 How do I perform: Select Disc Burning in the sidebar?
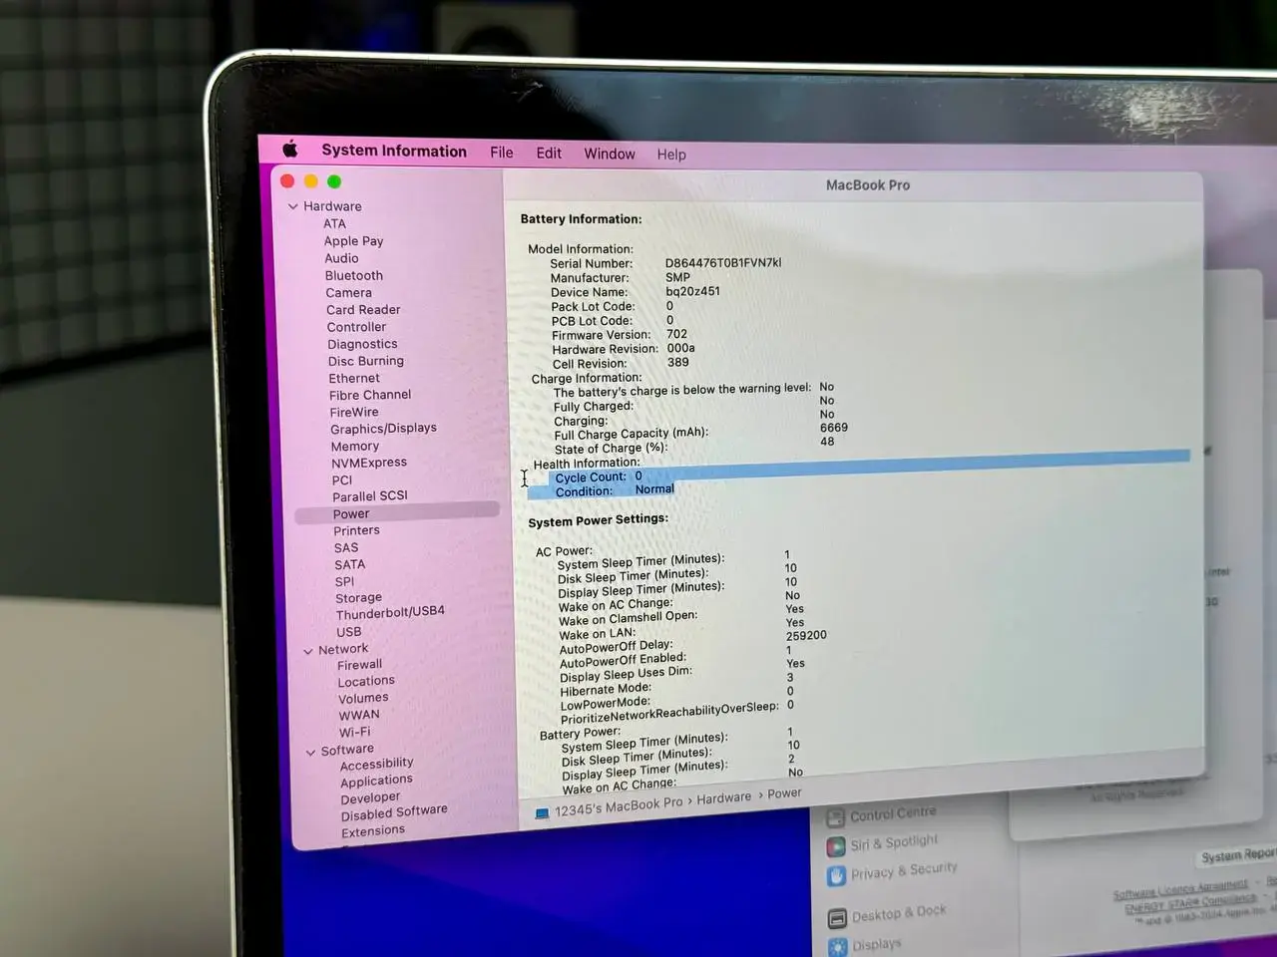(x=366, y=361)
